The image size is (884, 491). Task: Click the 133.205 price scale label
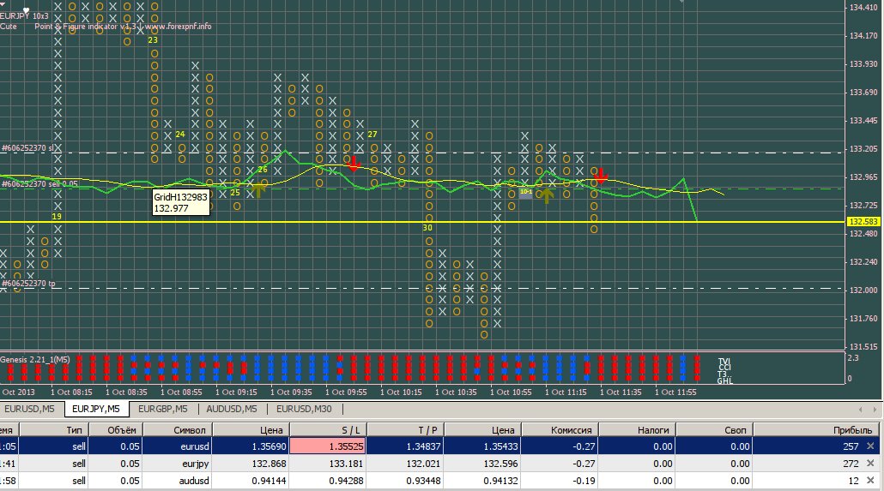point(863,148)
